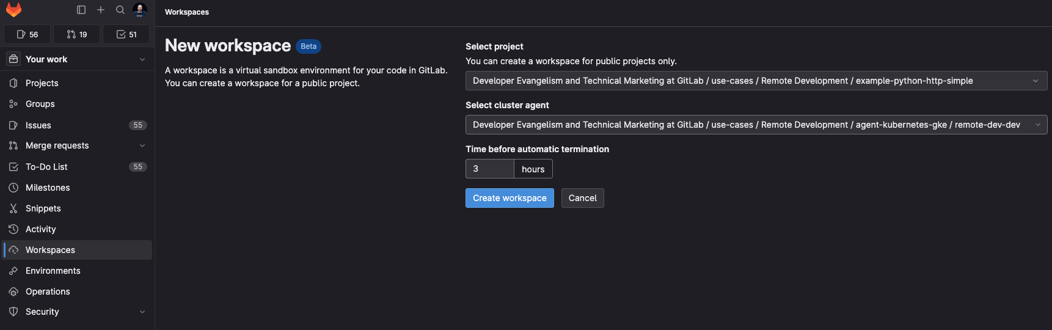Go to Groups in the sidebar
The height and width of the screenshot is (330, 1052).
point(77,104)
